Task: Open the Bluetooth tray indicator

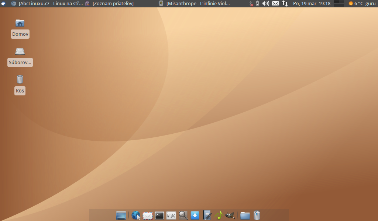Action: click(x=251, y=4)
